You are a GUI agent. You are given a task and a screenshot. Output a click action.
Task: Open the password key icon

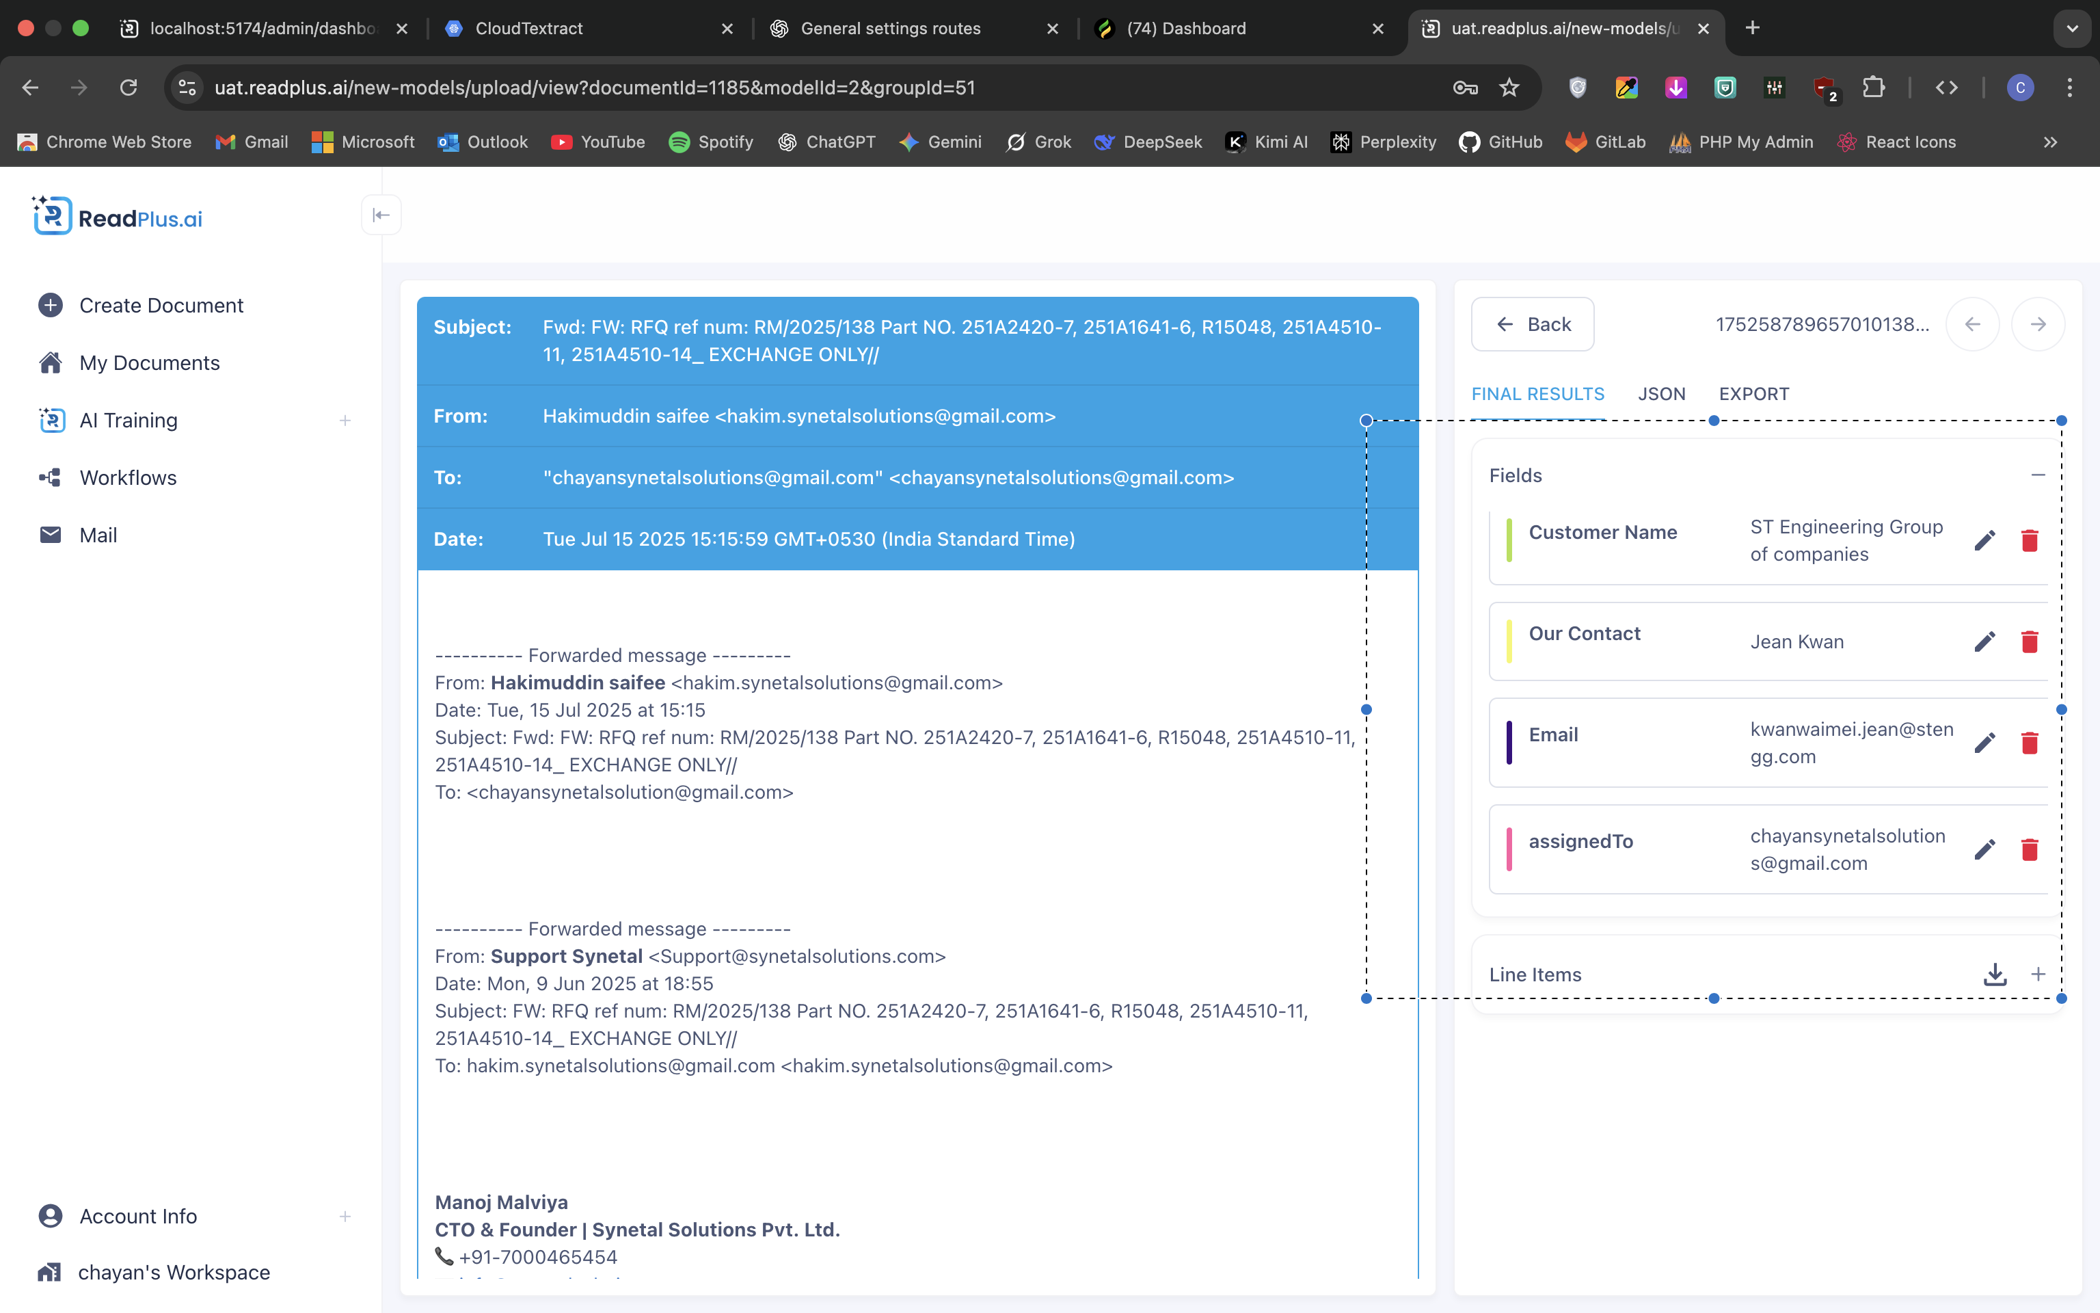click(1465, 88)
